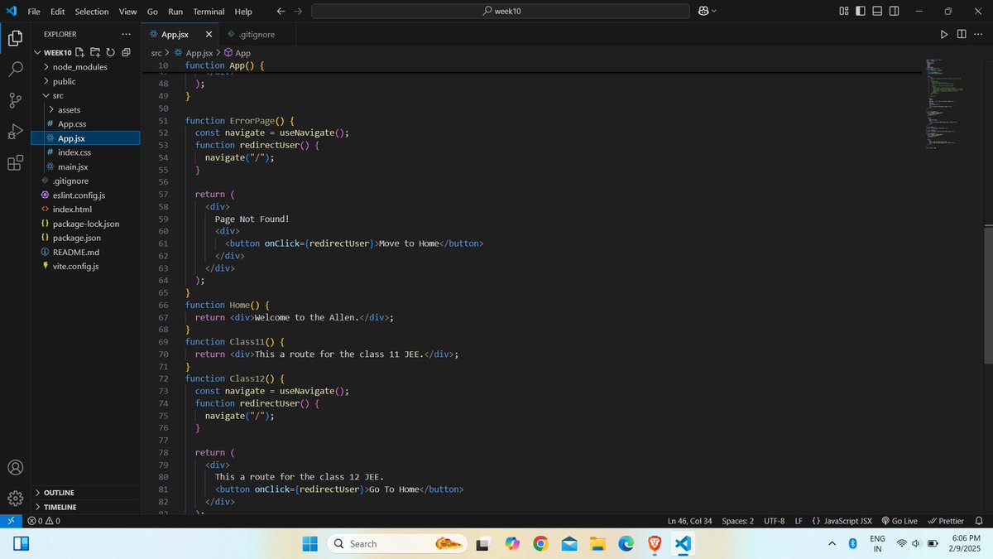Image resolution: width=993 pixels, height=559 pixels.
Task: Click Ln 46, Col 34 status item
Action: (x=690, y=521)
